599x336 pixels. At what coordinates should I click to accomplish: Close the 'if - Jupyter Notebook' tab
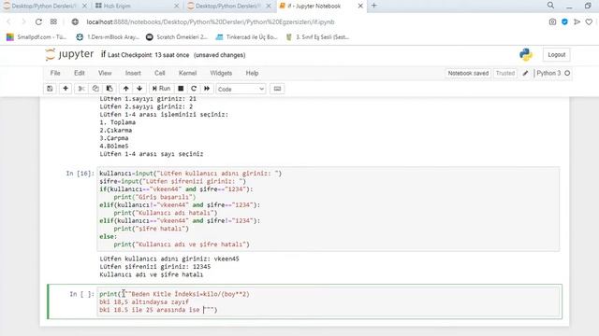[x=360, y=6]
